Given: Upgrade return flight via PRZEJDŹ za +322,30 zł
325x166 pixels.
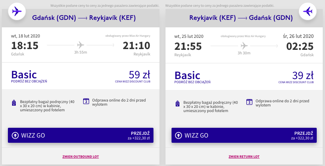Looking at the screenshot, I should click(302, 135).
